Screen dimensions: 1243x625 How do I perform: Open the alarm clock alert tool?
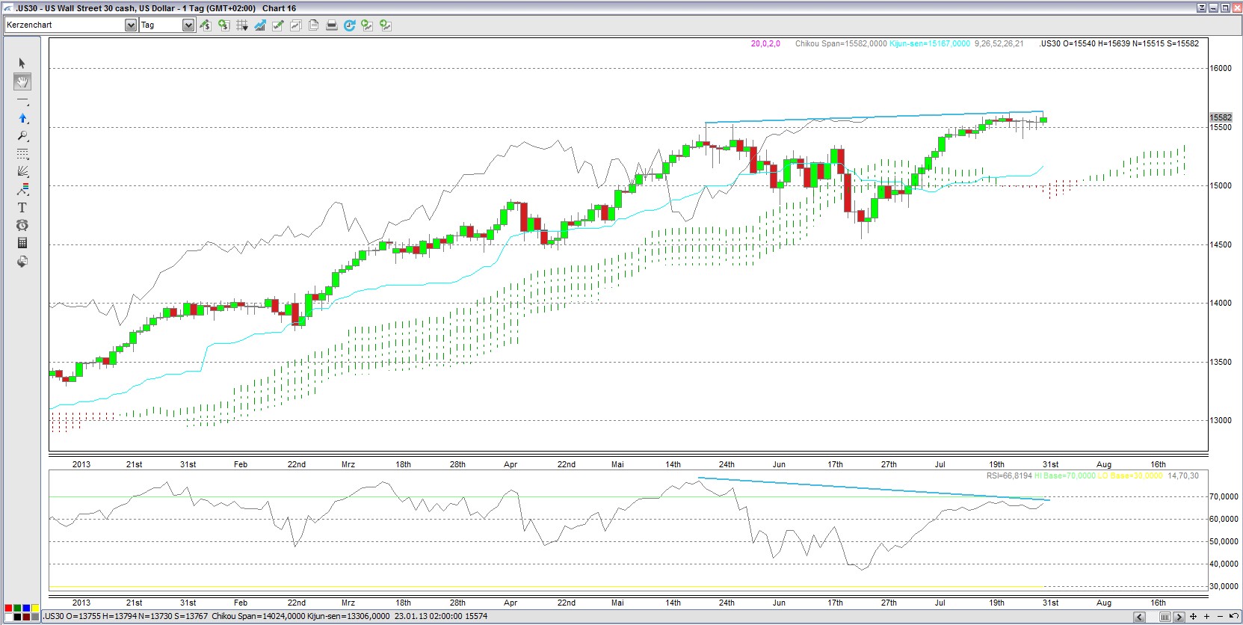(x=22, y=225)
